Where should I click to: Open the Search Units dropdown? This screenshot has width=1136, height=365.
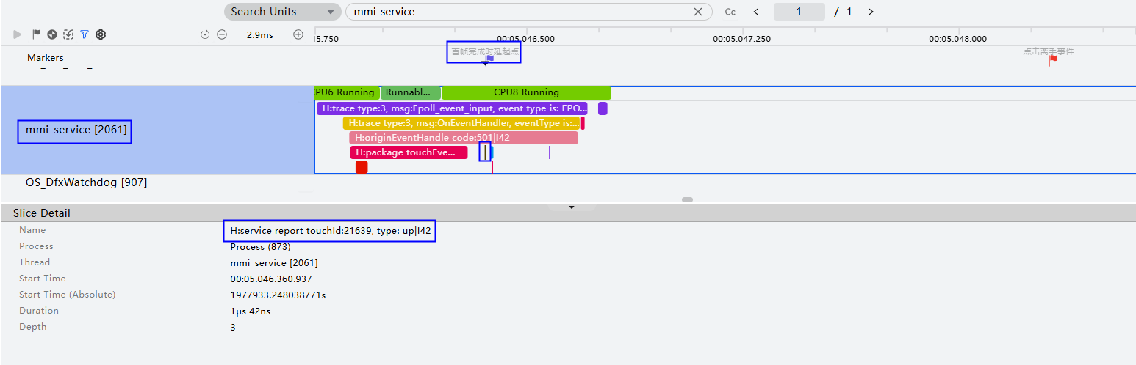[283, 12]
